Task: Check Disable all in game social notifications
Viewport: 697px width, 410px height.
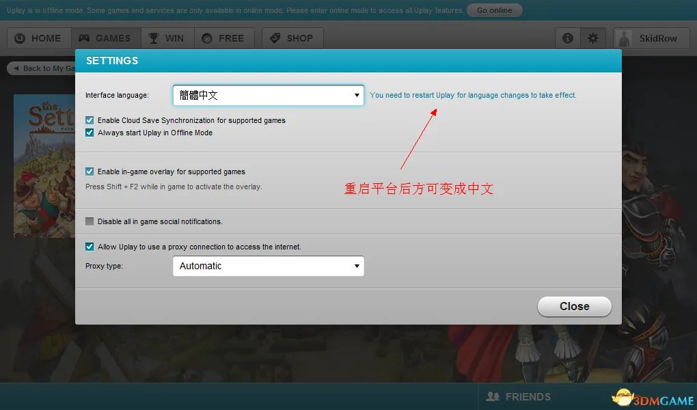Action: (90, 221)
